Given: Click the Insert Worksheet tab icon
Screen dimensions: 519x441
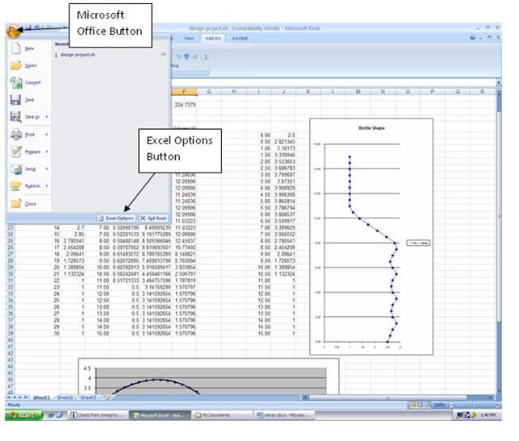Looking at the screenshot, I should 107,397.
